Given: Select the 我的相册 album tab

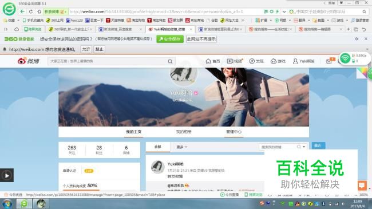Looking at the screenshot, I should coord(184,132).
